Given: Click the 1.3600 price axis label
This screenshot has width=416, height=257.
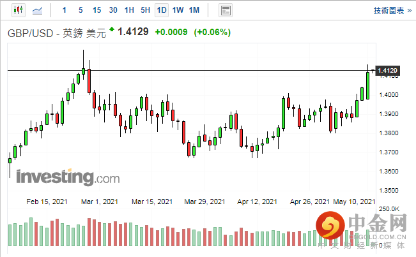Looking at the screenshot, I should 389,172.
